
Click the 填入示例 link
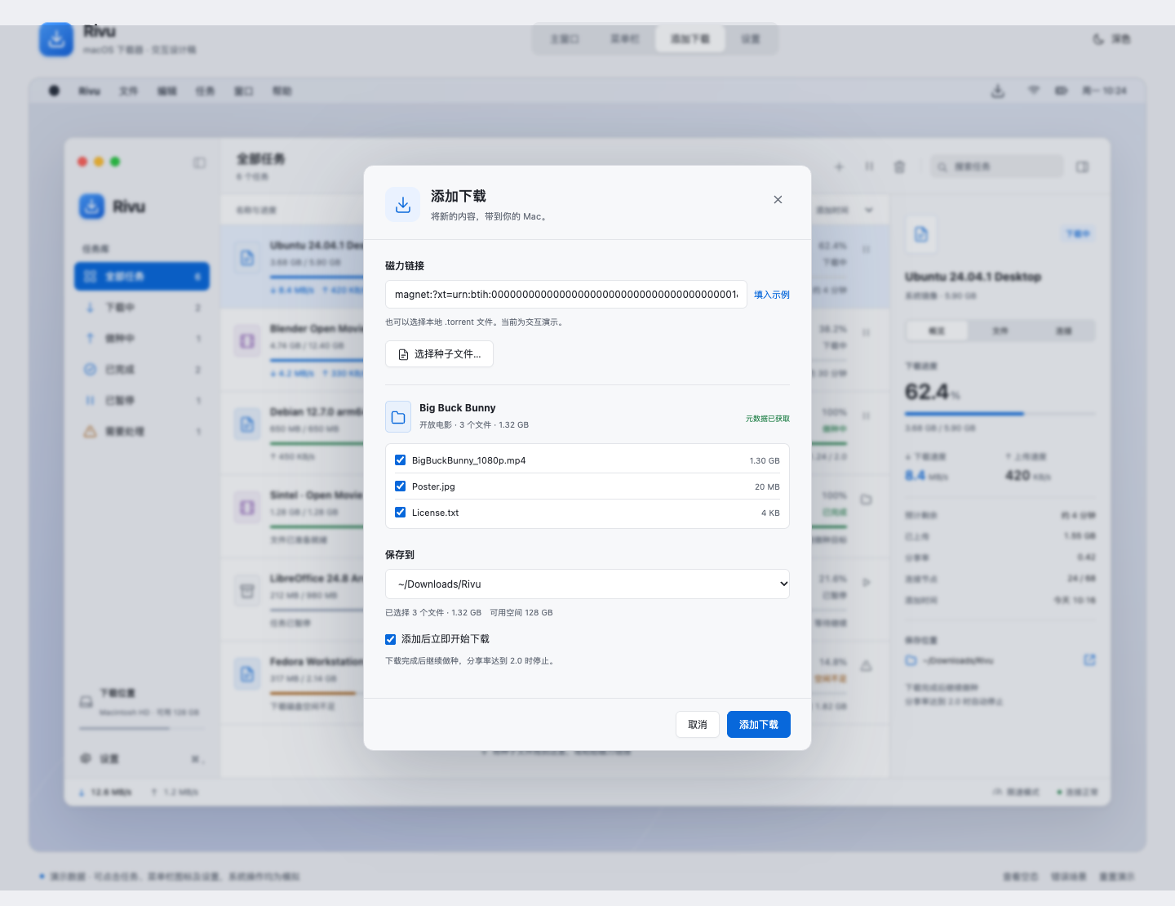772,295
